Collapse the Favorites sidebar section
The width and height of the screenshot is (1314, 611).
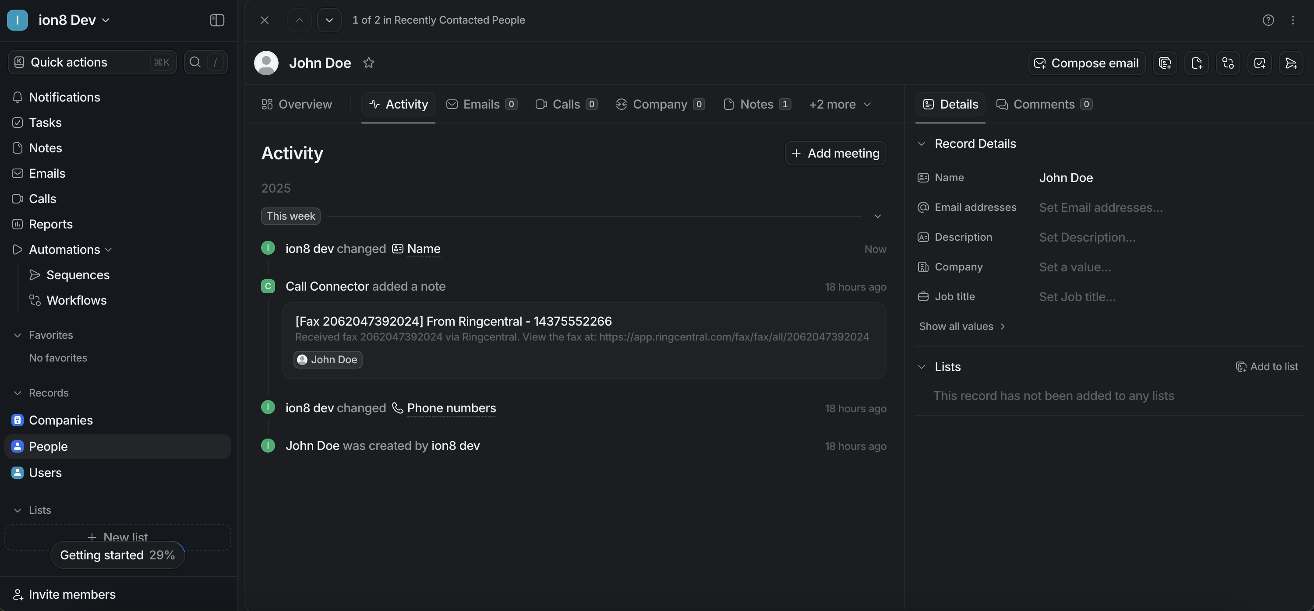coord(18,335)
